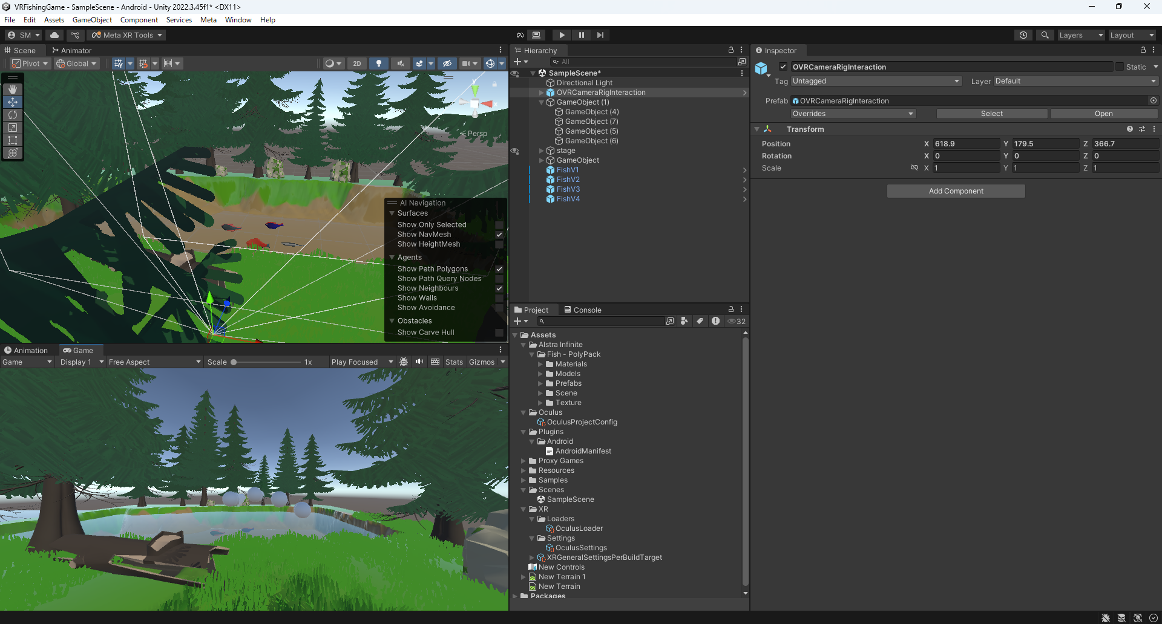Toggle the Show NavMesh checkbox
Screen dimensions: 1162x624
pos(499,235)
